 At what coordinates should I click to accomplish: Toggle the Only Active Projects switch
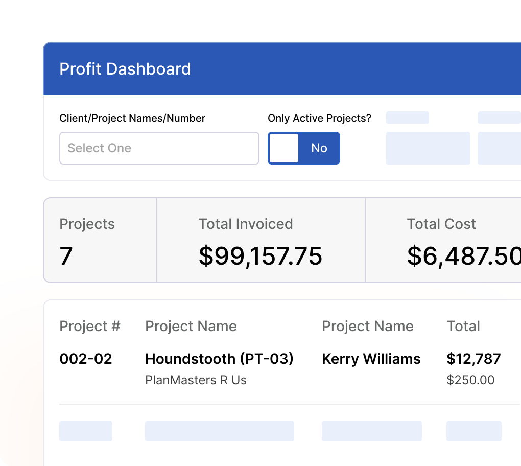(x=304, y=148)
